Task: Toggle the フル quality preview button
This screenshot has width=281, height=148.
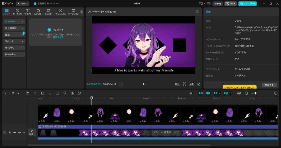Action: (178, 84)
